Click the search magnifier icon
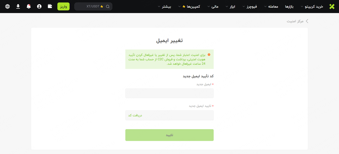This screenshot has height=154, width=339. tap(108, 7)
